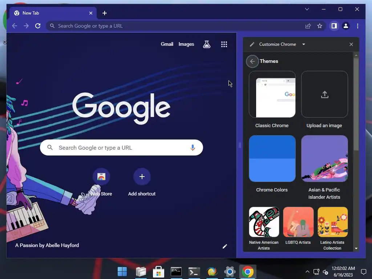Open the tab search chevron
The image size is (372, 279).
(307, 9)
